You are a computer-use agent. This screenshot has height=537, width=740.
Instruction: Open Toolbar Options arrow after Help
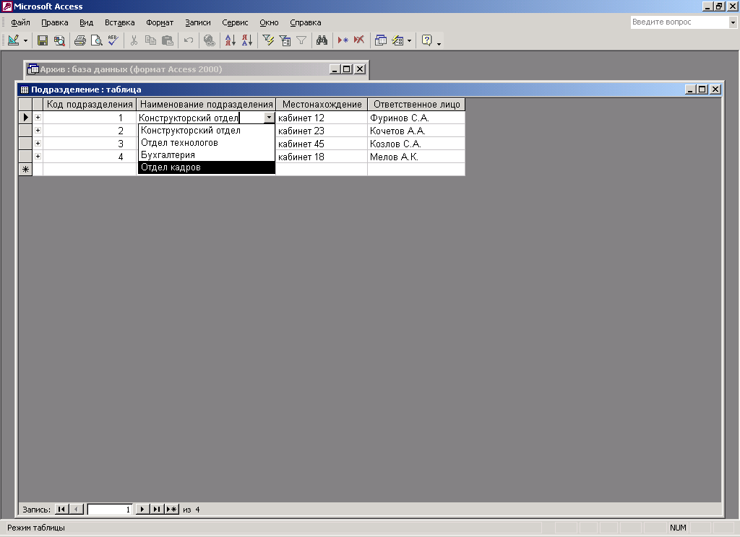pos(439,43)
